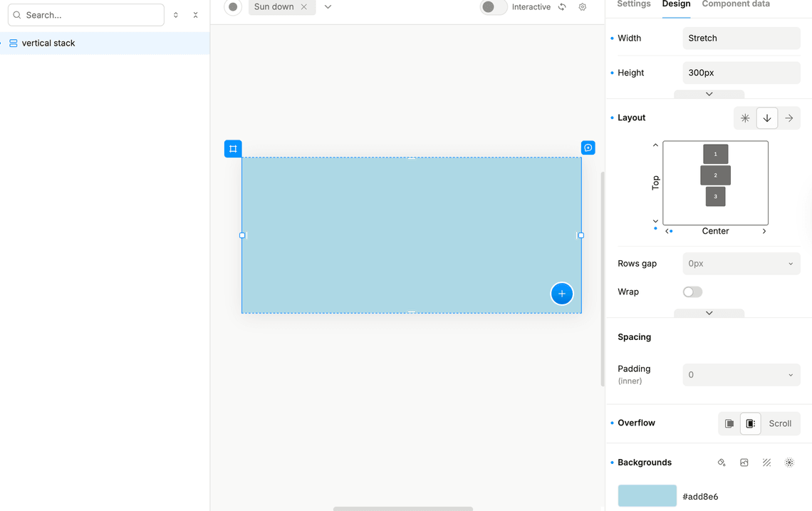Viewport: 812px width, 511px height.
Task: Open the Rows gap dropdown
Action: point(741,264)
